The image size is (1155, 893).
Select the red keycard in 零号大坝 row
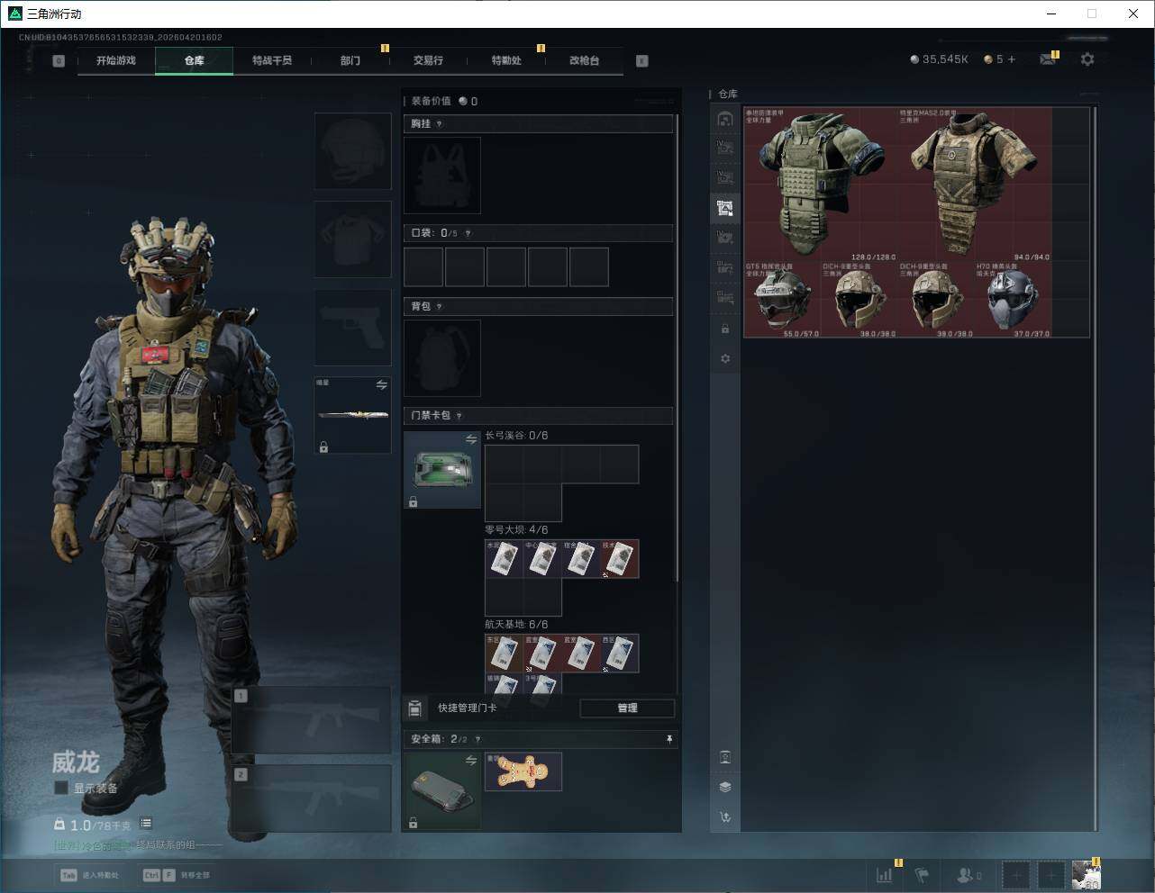pos(620,558)
